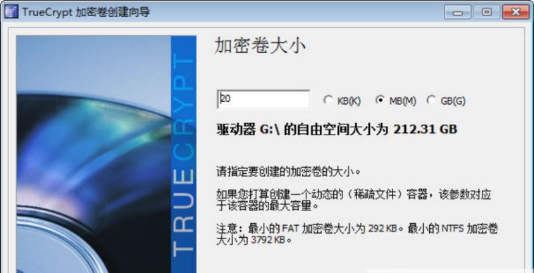Minimize the TrueCrypt wizard window

457,12
